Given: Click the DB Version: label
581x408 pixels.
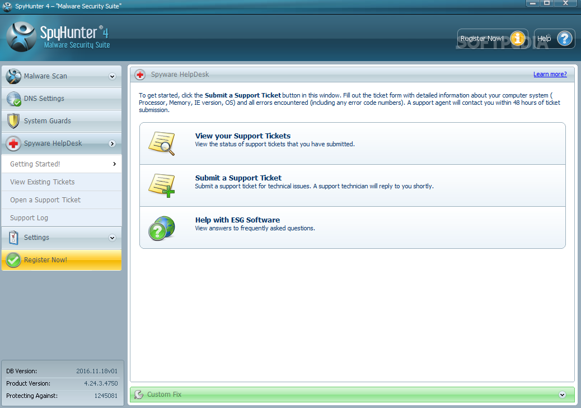Looking at the screenshot, I should tap(21, 371).
